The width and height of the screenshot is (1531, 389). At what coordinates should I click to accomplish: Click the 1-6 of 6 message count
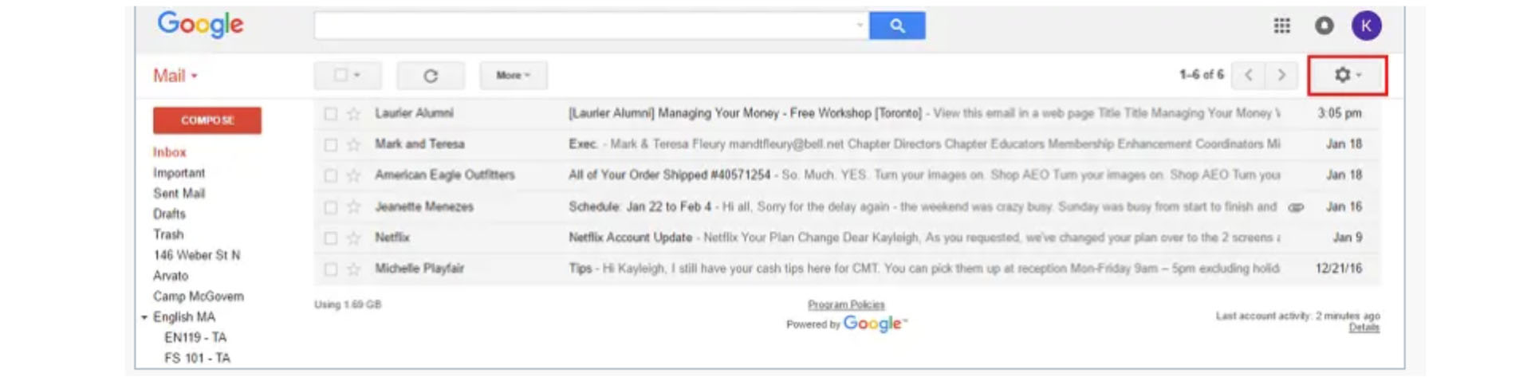click(1201, 75)
